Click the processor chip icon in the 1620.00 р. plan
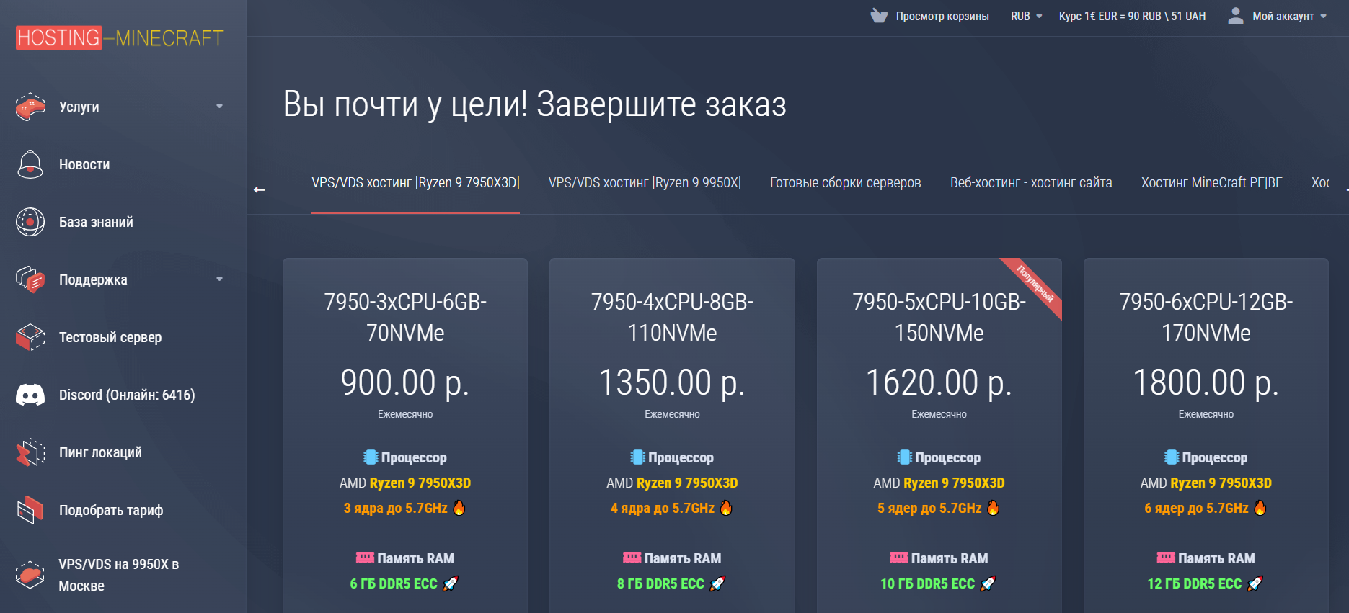Viewport: 1349px width, 613px height. (904, 457)
